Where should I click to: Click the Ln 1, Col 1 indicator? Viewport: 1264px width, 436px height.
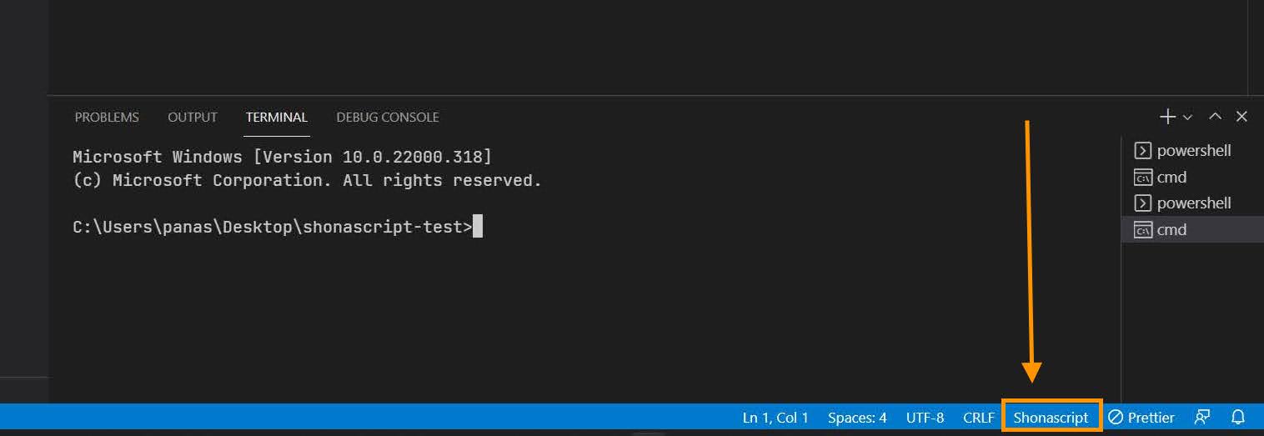pos(775,418)
